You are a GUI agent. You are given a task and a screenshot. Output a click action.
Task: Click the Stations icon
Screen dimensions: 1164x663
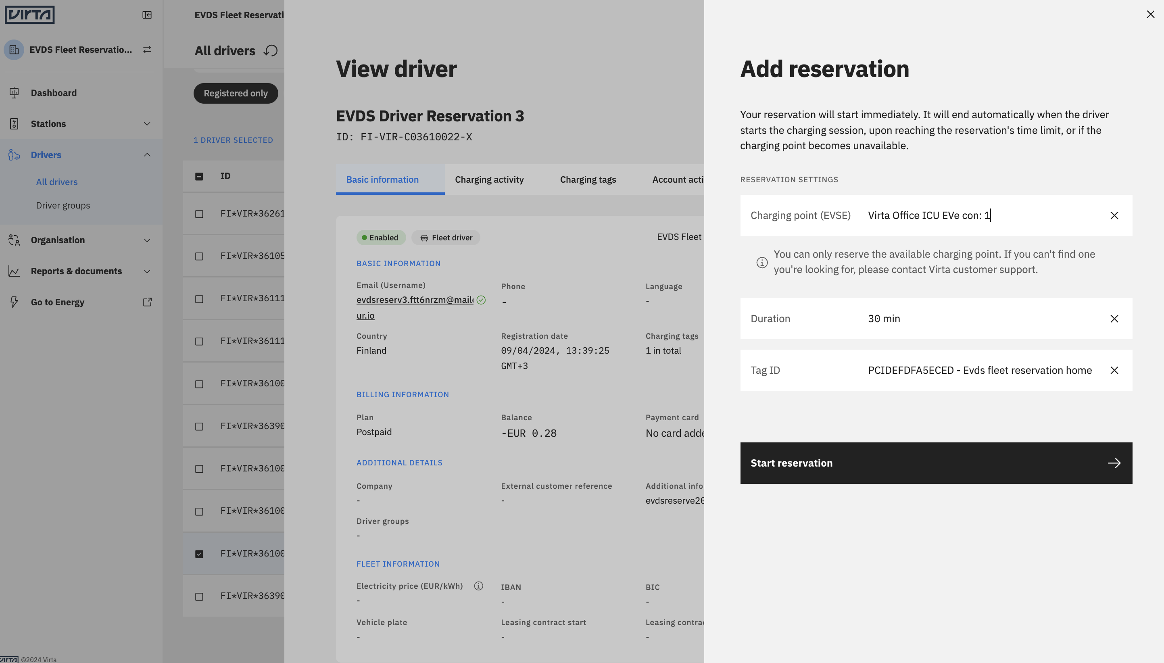click(x=14, y=124)
